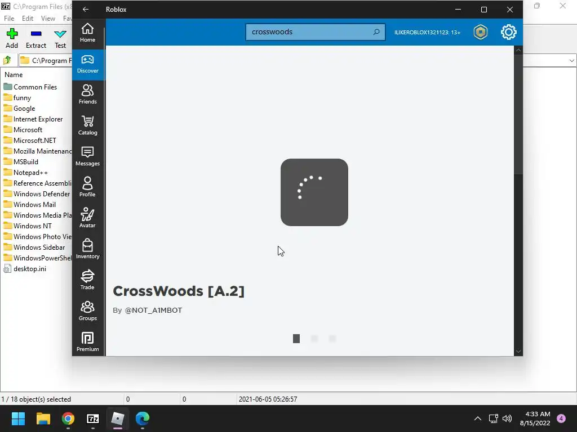Screen dimensions: 577x432
Task: Open the Friends page in Roblox sidebar
Action: point(87,94)
